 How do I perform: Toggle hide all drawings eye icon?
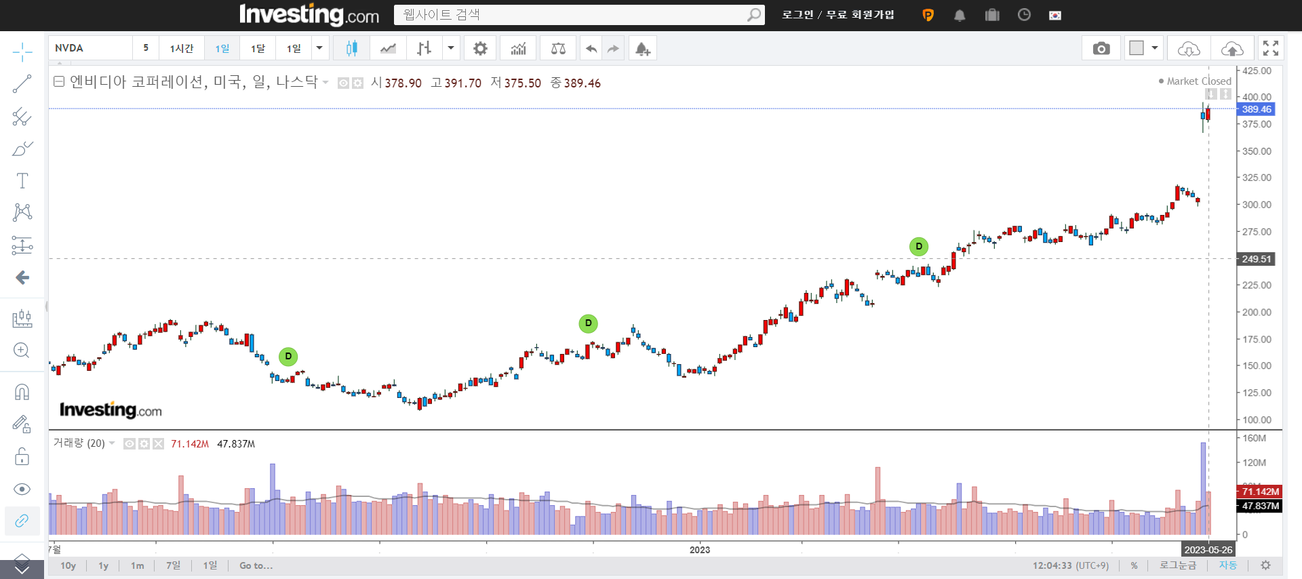click(22, 489)
